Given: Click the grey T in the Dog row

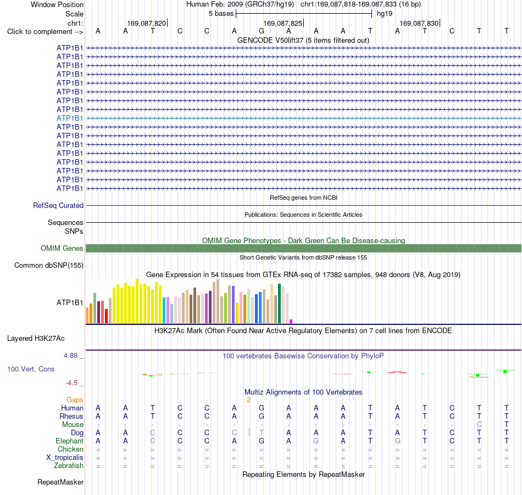Looking at the screenshot, I should pos(262,433).
